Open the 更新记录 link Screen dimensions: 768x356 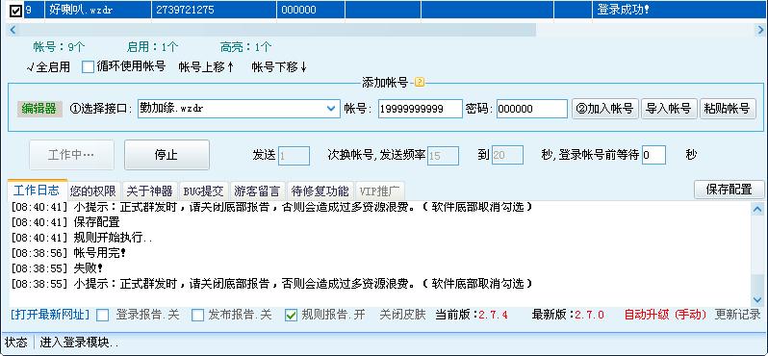pos(737,315)
